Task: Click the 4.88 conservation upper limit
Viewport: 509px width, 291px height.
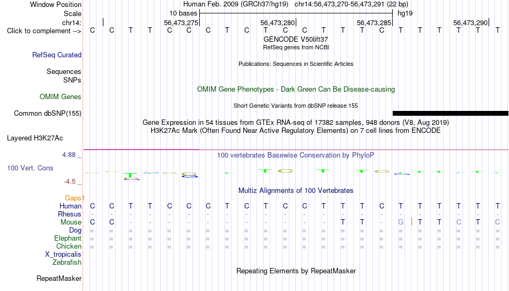Action: point(69,155)
